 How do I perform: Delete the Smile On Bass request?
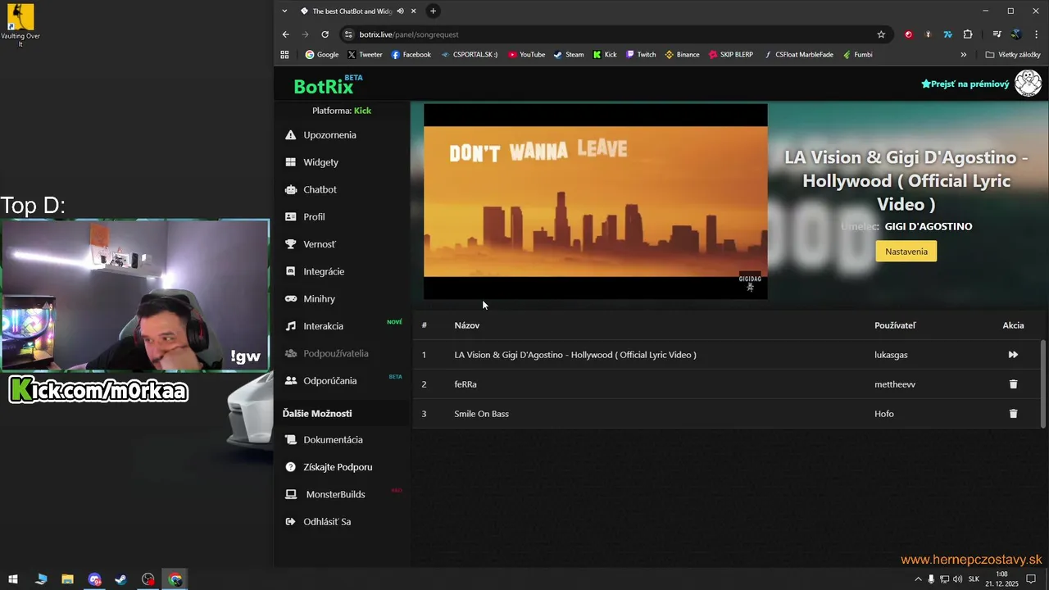coord(1013,414)
